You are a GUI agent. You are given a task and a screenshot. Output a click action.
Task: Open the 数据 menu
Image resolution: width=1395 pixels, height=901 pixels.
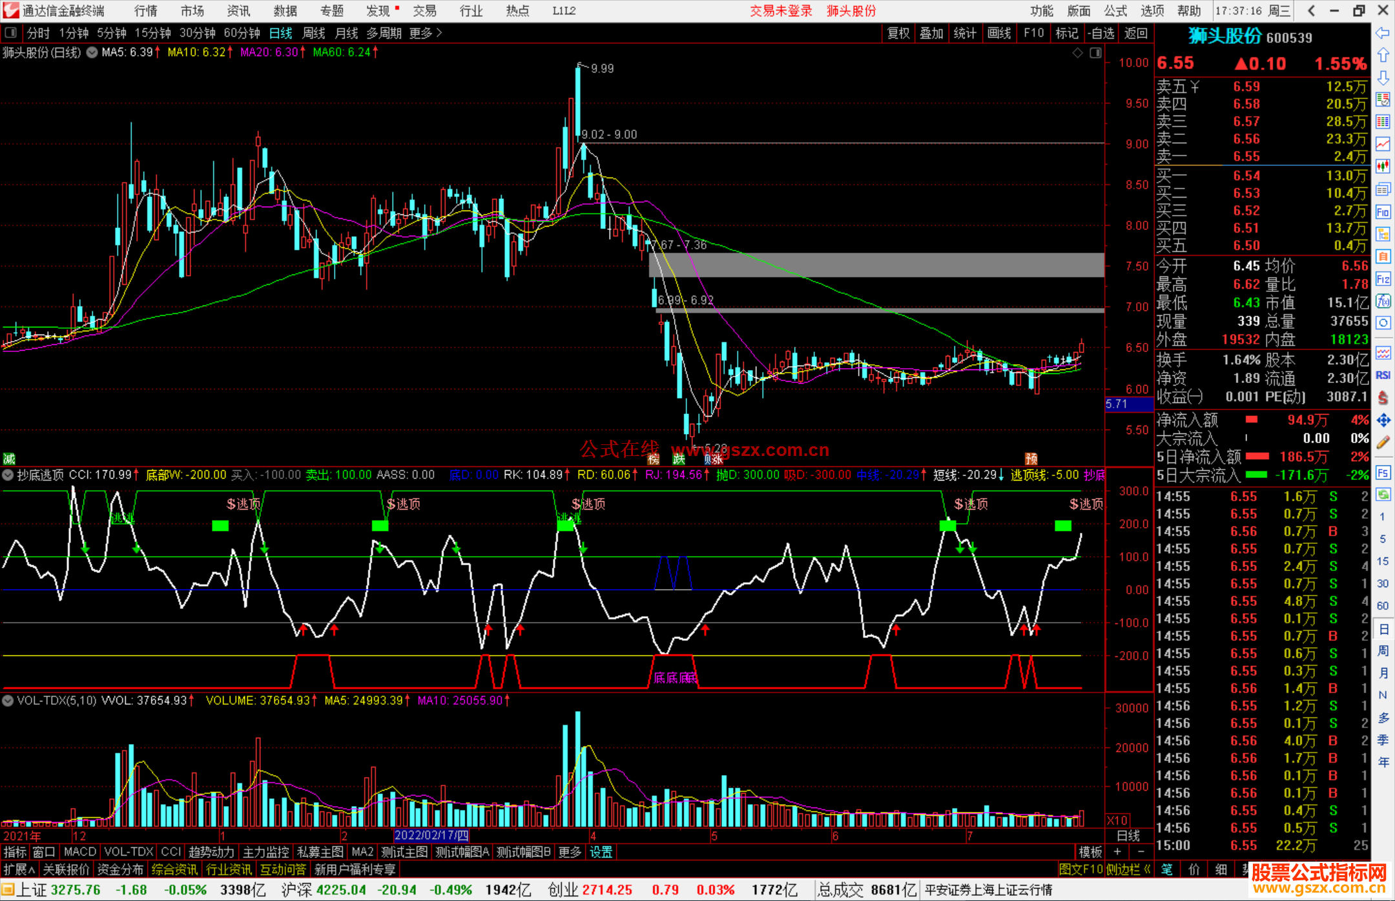tap(285, 10)
